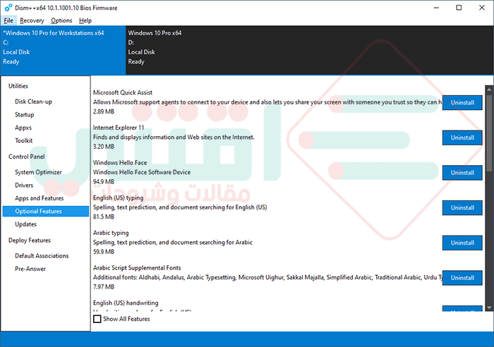Select the Arabic Script Supplemental Fonts title
This screenshot has height=347, width=494.
pyautogui.click(x=137, y=267)
